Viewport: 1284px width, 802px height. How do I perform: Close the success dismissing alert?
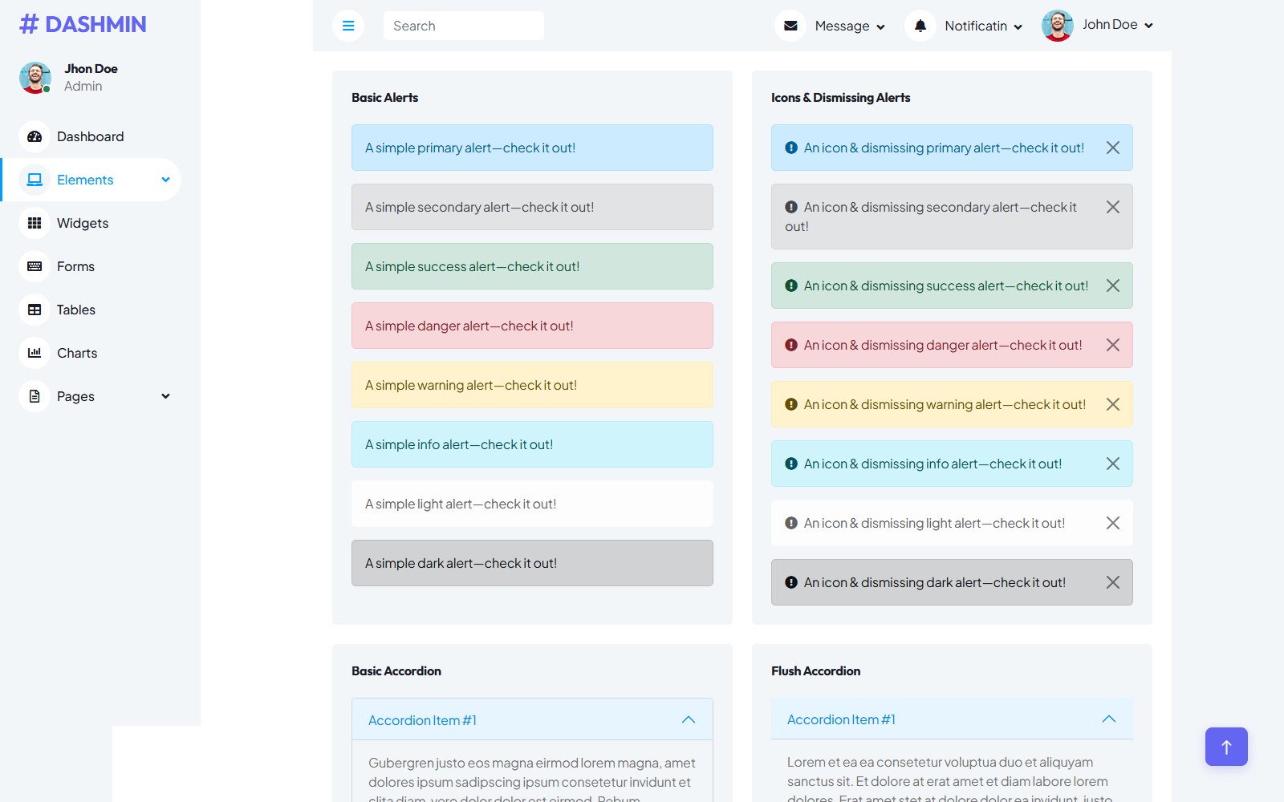[x=1113, y=286]
